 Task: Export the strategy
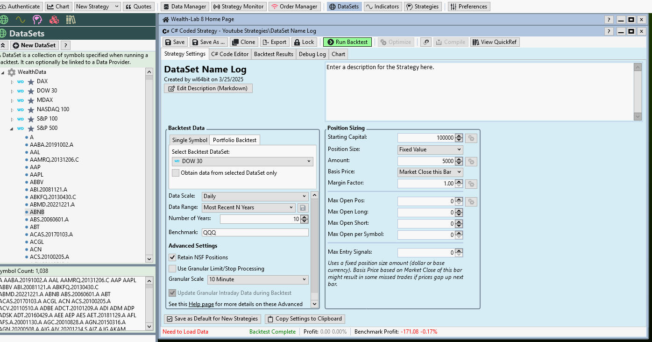point(275,42)
